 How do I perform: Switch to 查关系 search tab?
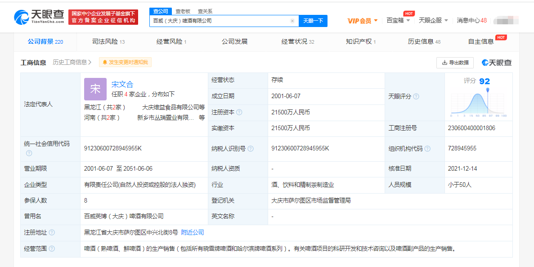(x=205, y=11)
